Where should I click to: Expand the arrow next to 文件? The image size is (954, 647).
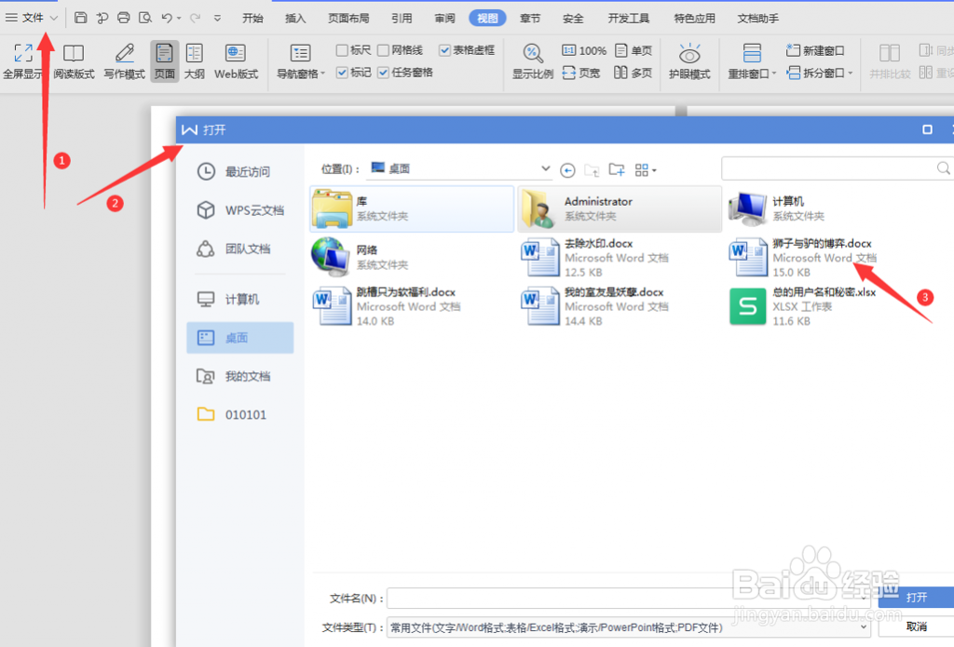tap(53, 18)
